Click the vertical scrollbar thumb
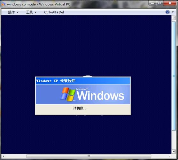 point(174,76)
